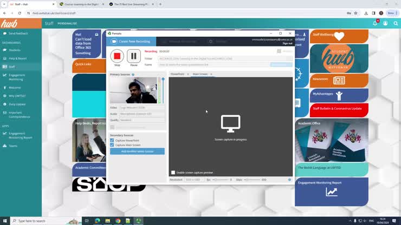Open the MyAdvantages tile icon
Screen dimensions: 401x225
click(339, 96)
